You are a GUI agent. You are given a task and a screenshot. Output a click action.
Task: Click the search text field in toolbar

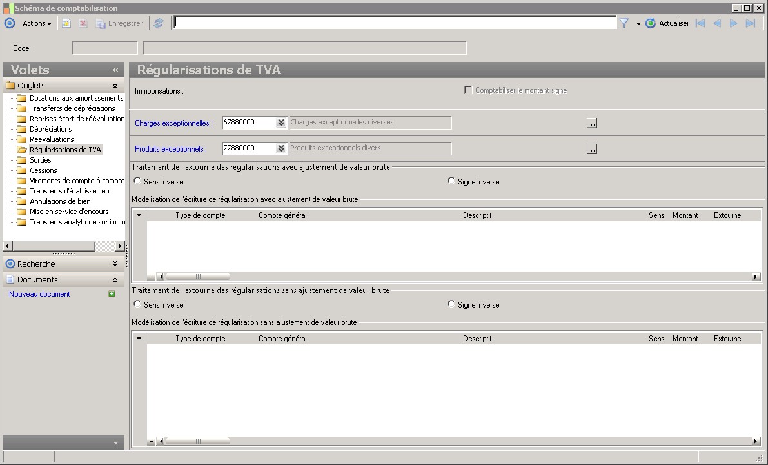pos(395,23)
